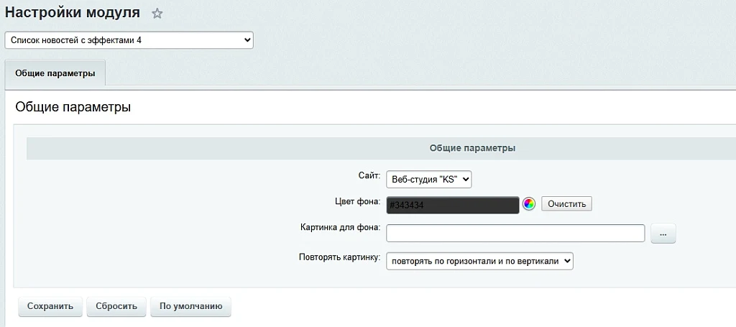Viewport: 736px width, 327px height.
Task: Switch to the Общие параметры tab
Action: (55, 73)
